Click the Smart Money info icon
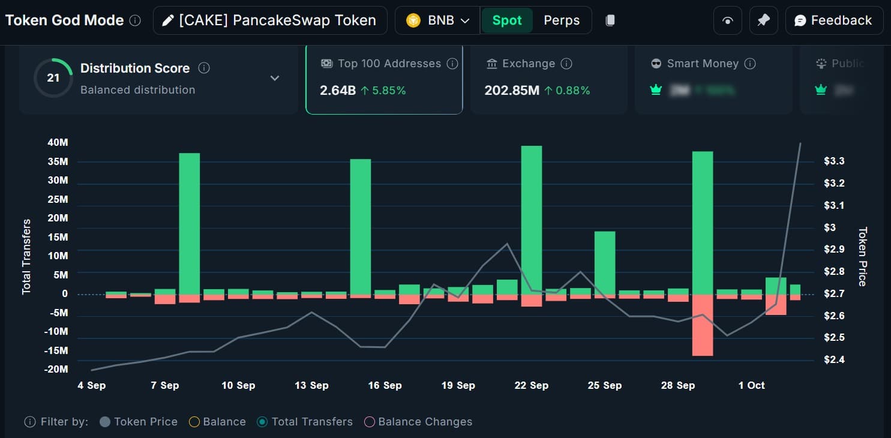 click(x=749, y=64)
